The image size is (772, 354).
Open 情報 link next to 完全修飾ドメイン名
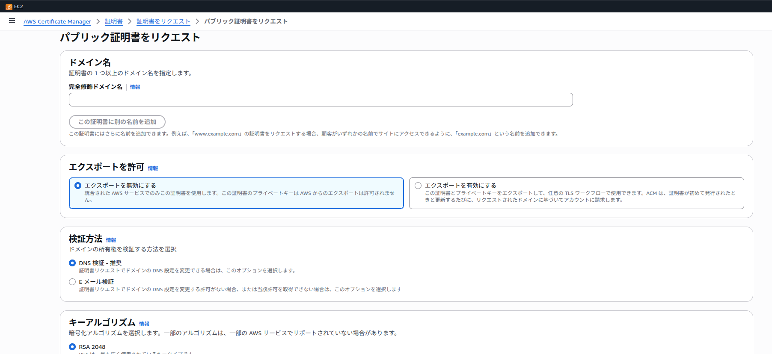135,87
